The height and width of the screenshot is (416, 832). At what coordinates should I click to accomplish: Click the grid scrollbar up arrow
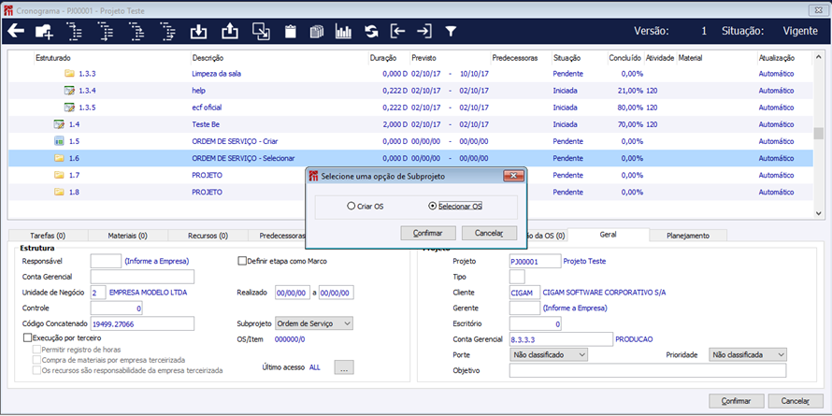[818, 57]
